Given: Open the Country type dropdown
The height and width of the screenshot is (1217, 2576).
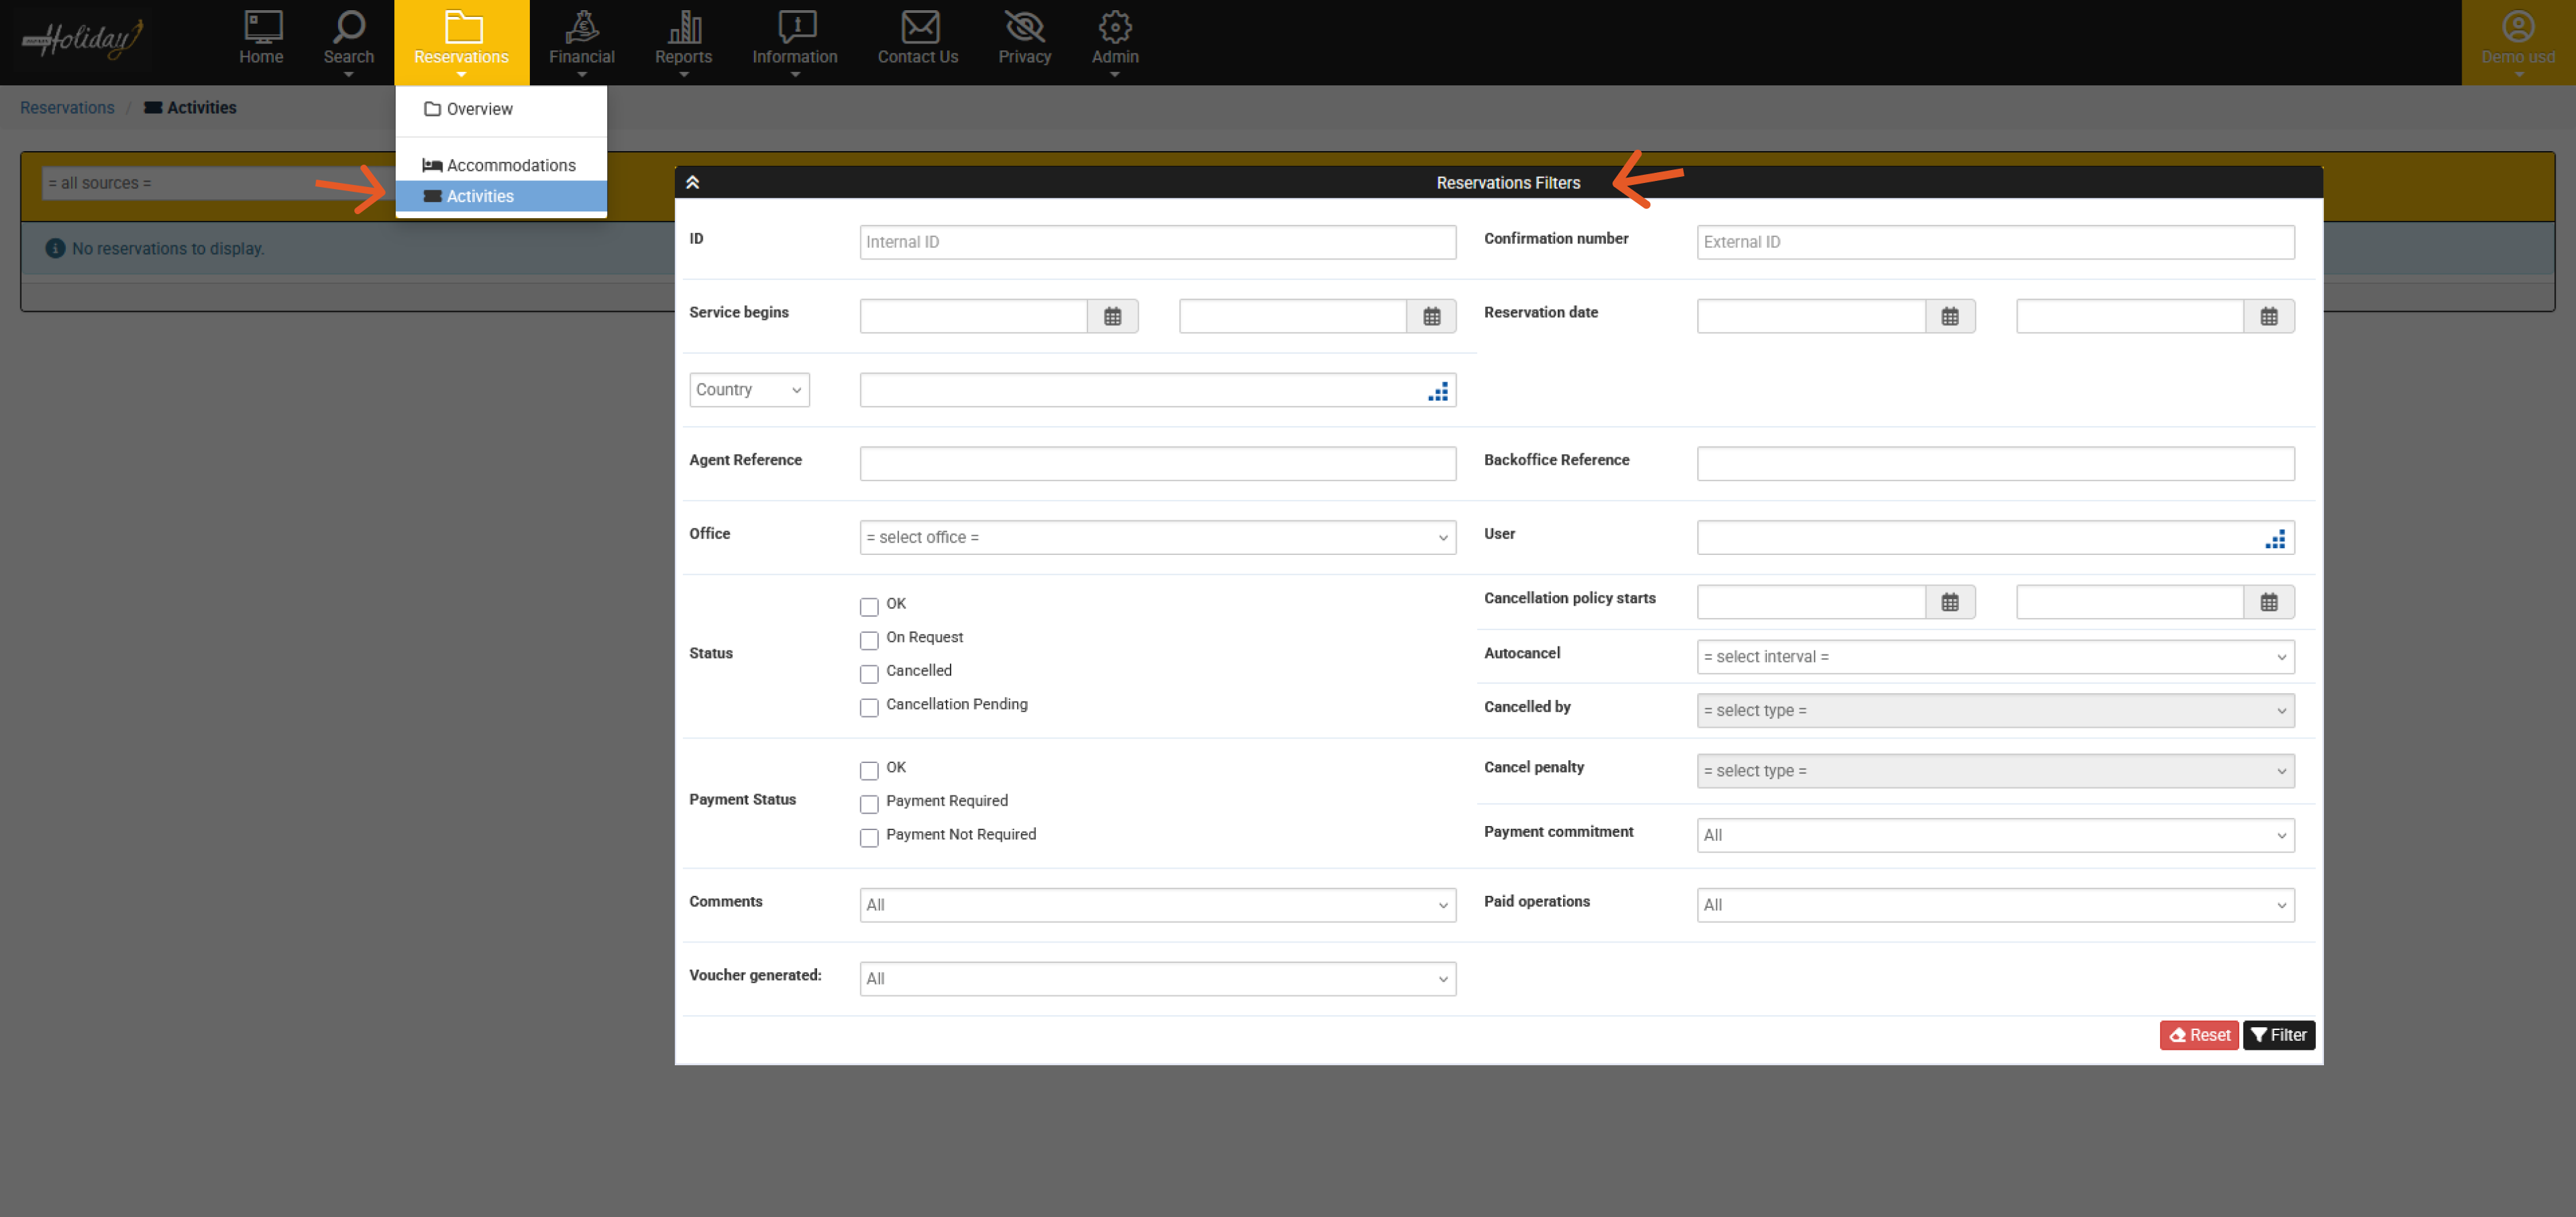Looking at the screenshot, I should [749, 390].
